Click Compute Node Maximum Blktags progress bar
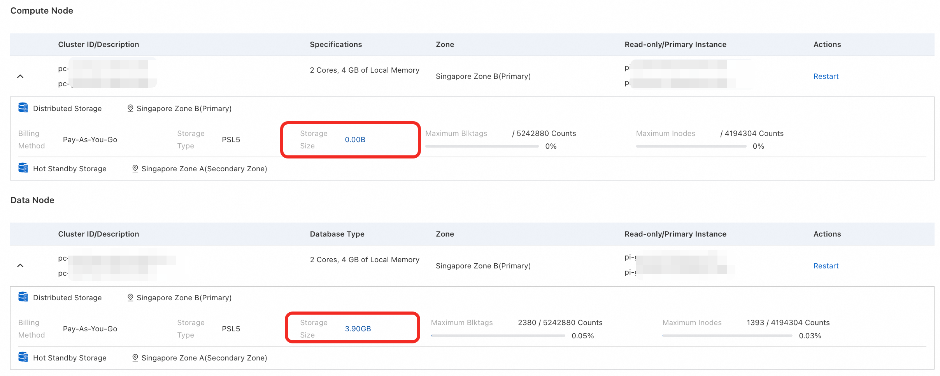 (482, 146)
